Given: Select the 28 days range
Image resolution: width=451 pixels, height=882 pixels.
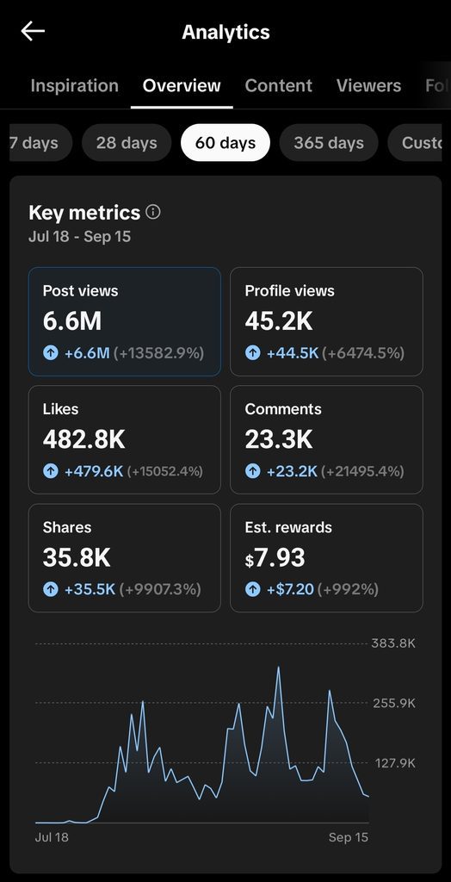Looking at the screenshot, I should click(127, 143).
